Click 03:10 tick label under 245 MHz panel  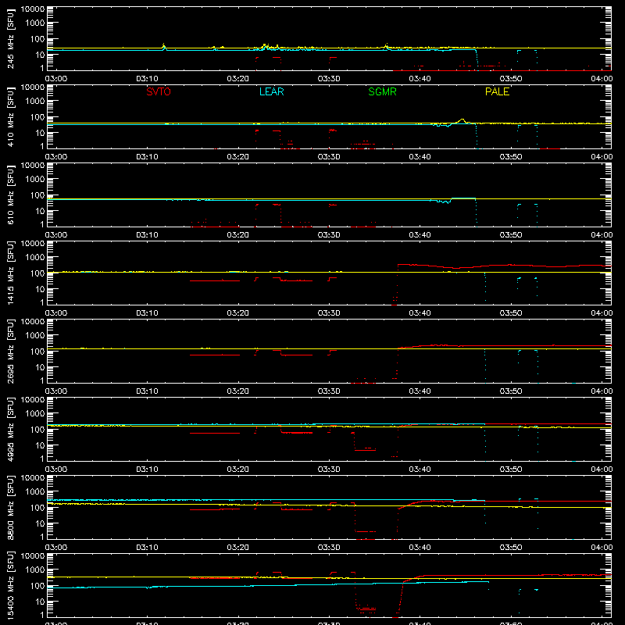[x=147, y=79]
